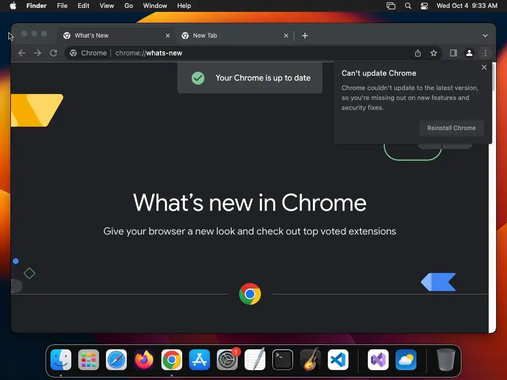Click the Chrome back arrow
This screenshot has width=507, height=380.
tap(22, 53)
